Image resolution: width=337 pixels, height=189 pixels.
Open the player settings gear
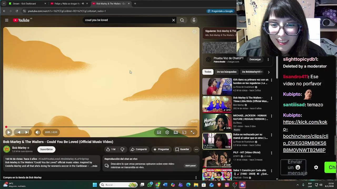tap(167, 132)
